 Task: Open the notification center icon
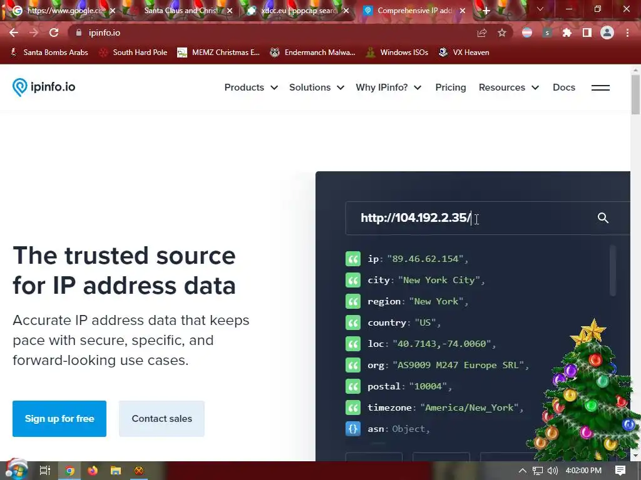620,471
